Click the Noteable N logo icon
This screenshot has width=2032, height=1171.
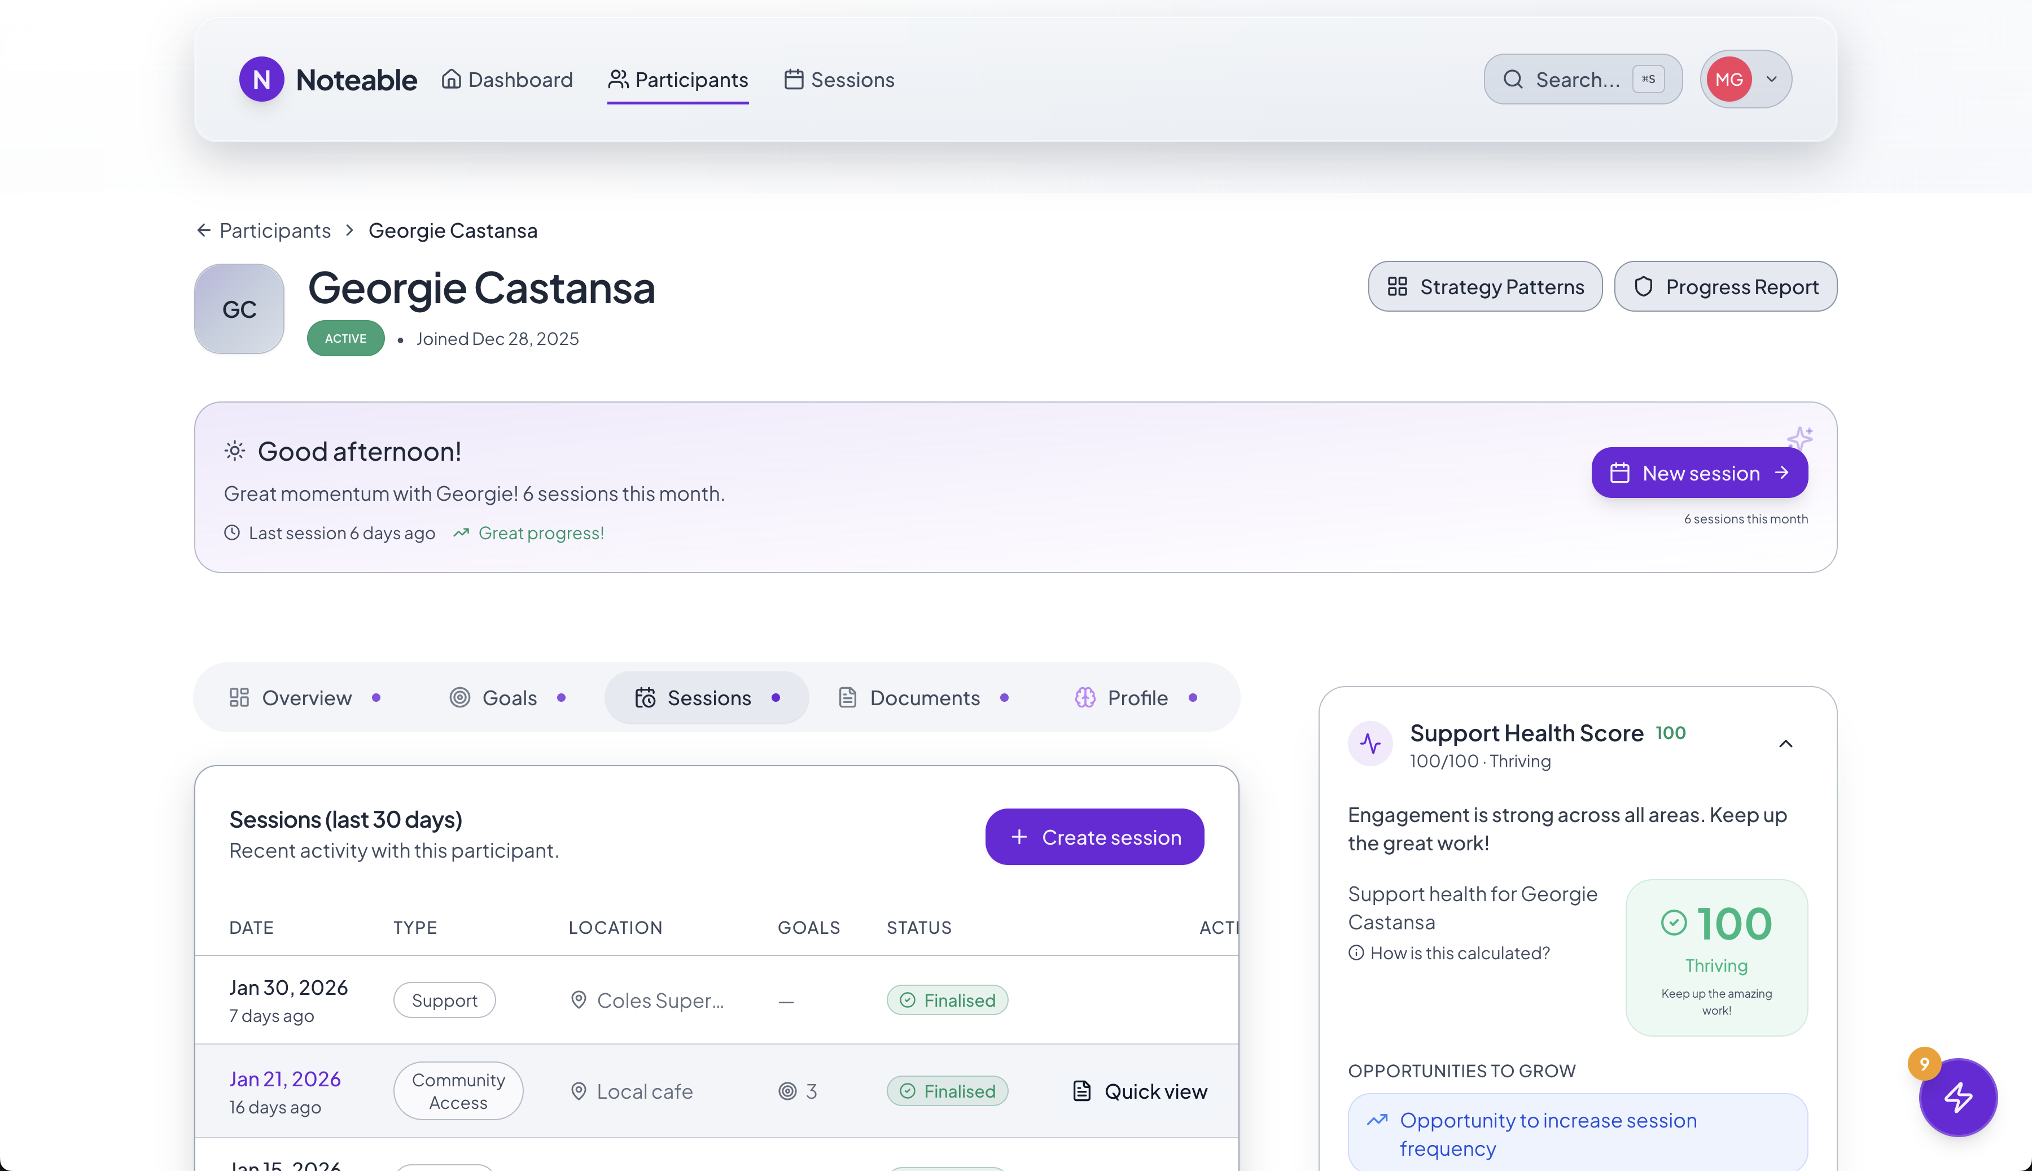pyautogui.click(x=261, y=79)
